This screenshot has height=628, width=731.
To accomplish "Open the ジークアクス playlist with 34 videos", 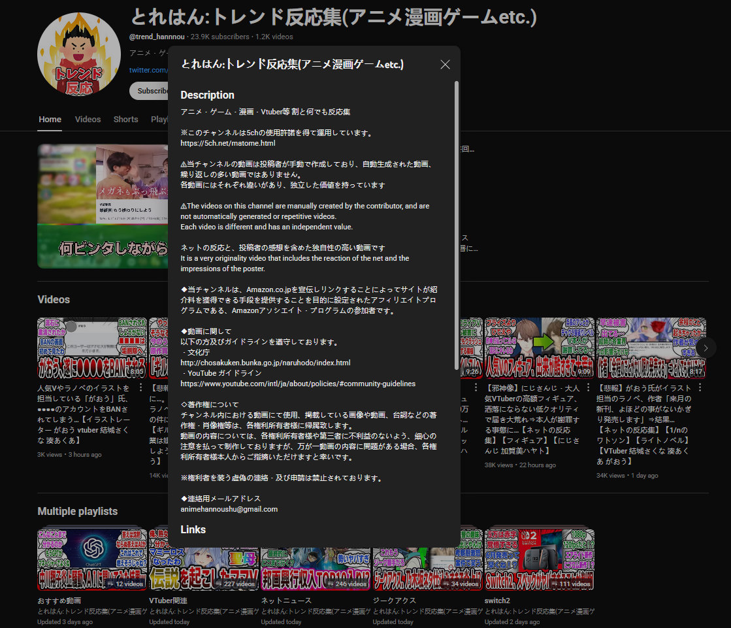I will coord(427,569).
